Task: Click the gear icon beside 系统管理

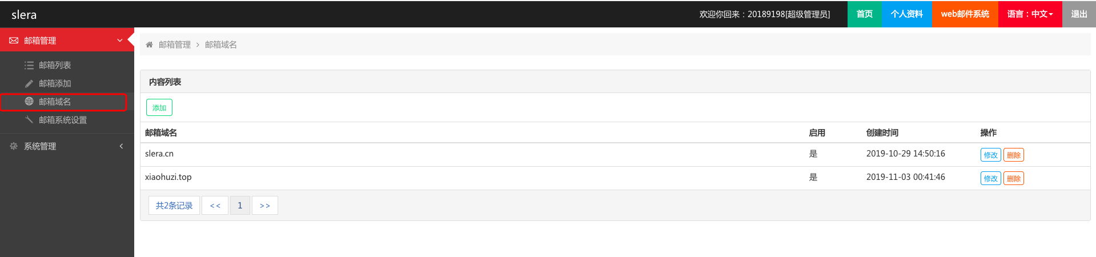Action: pos(14,146)
